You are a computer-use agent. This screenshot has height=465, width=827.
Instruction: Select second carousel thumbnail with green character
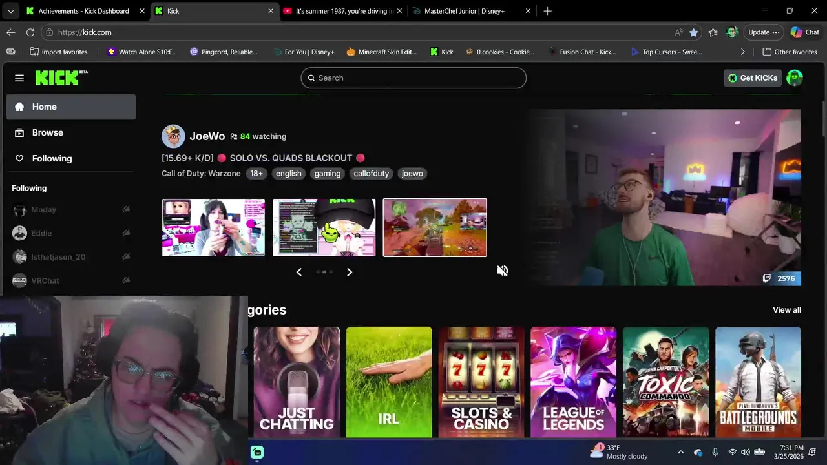point(324,227)
